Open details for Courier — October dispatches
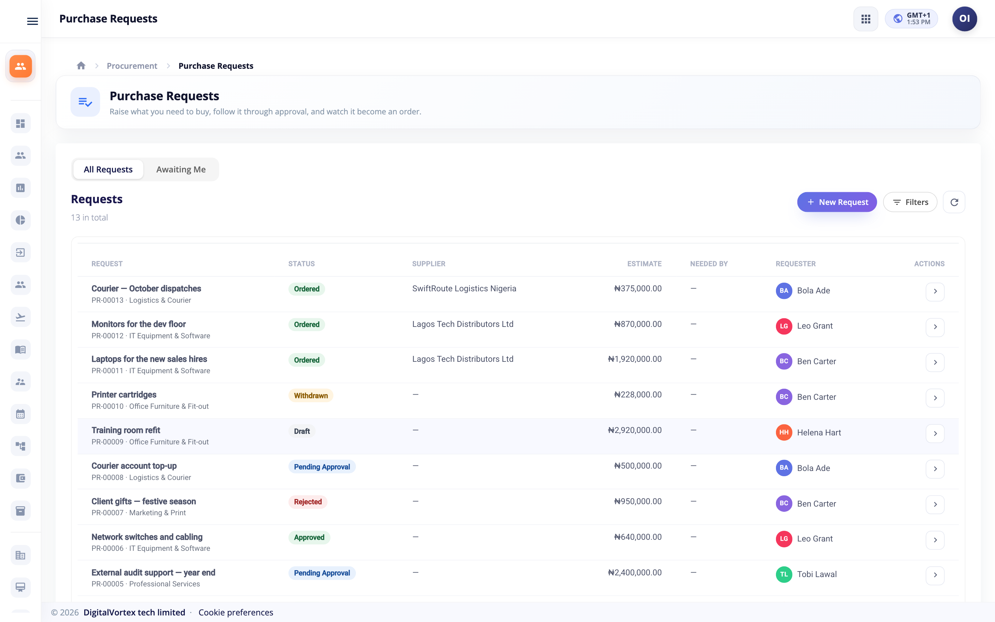Screen dimensions: 995x622 935,291
